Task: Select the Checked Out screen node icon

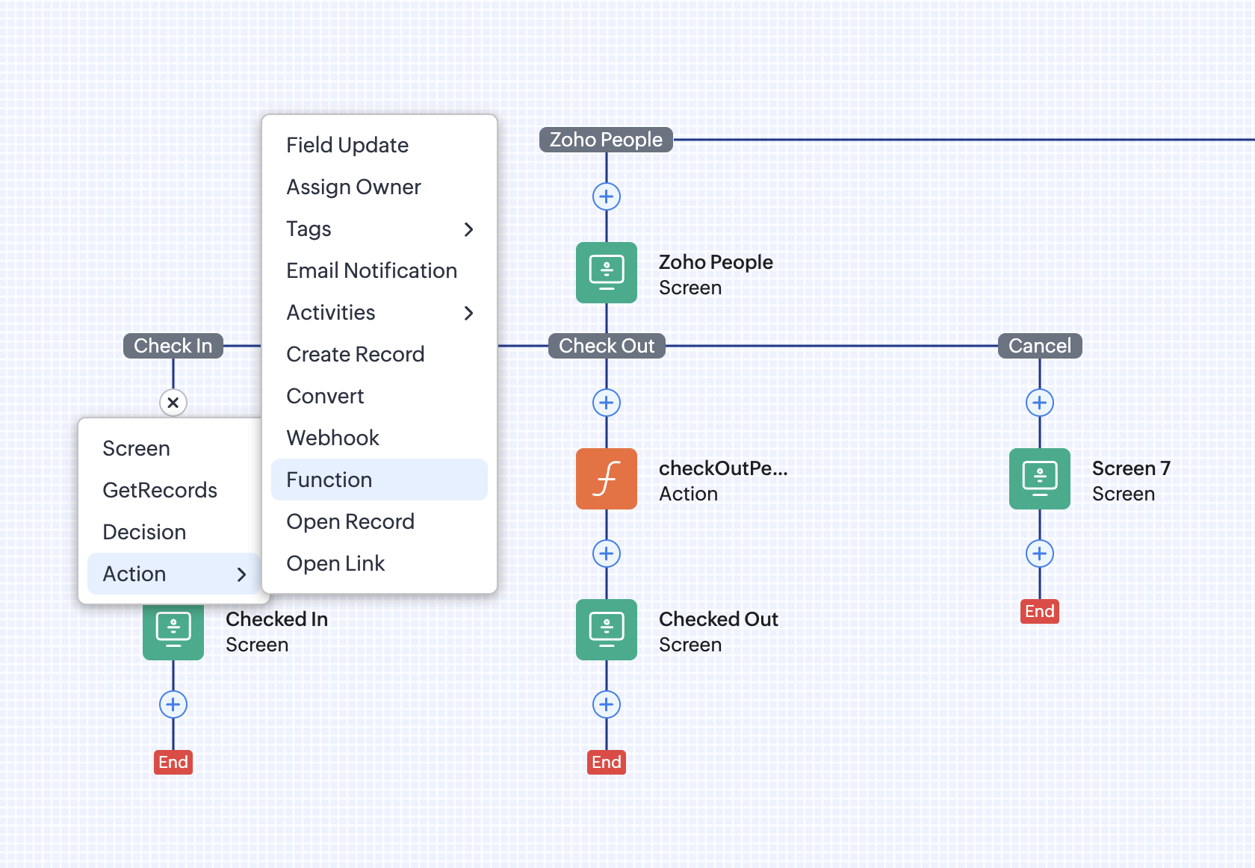Action: pyautogui.click(x=607, y=630)
